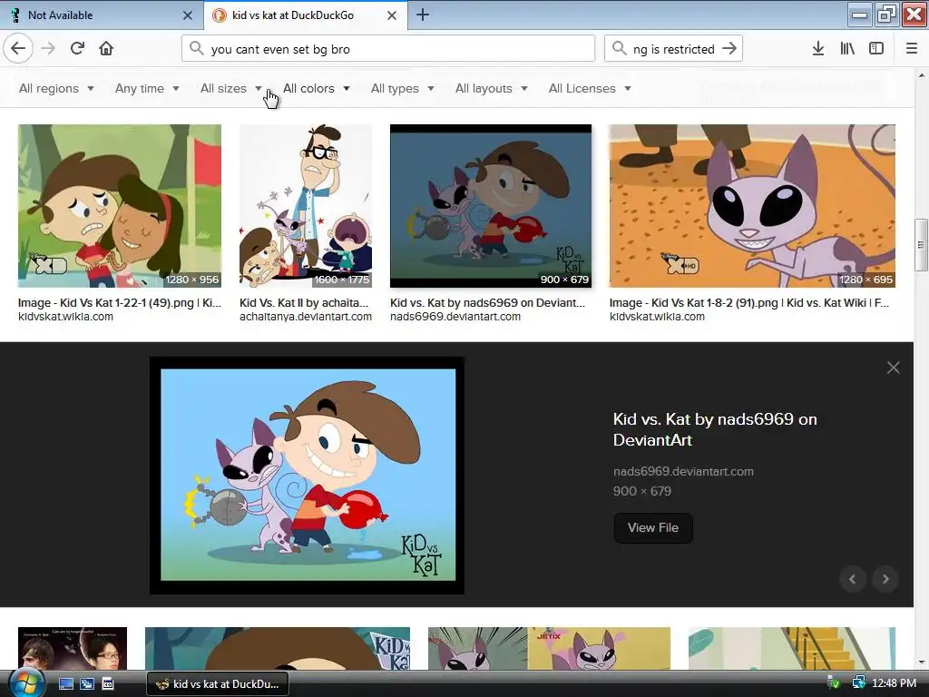929x697 pixels.
Task: Click the scrollbar down arrow
Action: [x=921, y=662]
